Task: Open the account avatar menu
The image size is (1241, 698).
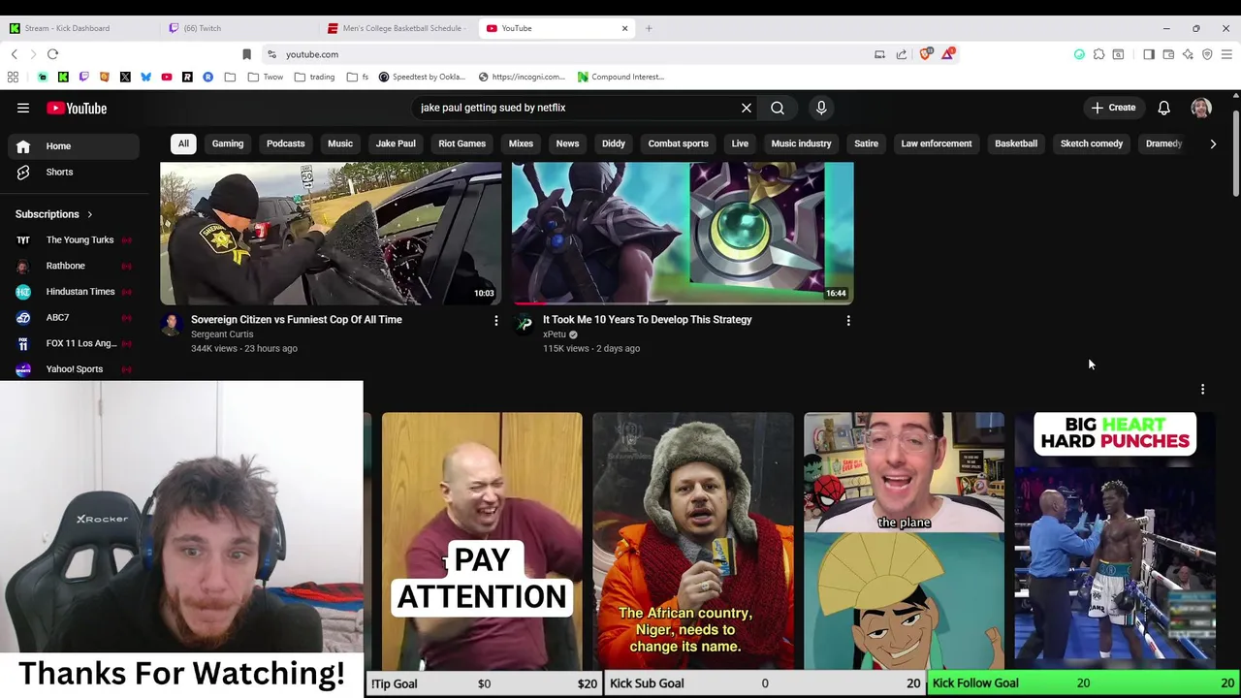Action: coord(1201,108)
